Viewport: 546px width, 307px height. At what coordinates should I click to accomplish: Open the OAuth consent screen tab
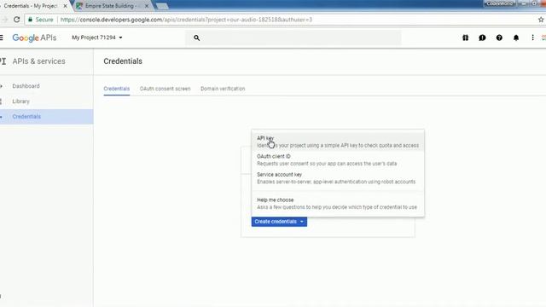click(165, 89)
